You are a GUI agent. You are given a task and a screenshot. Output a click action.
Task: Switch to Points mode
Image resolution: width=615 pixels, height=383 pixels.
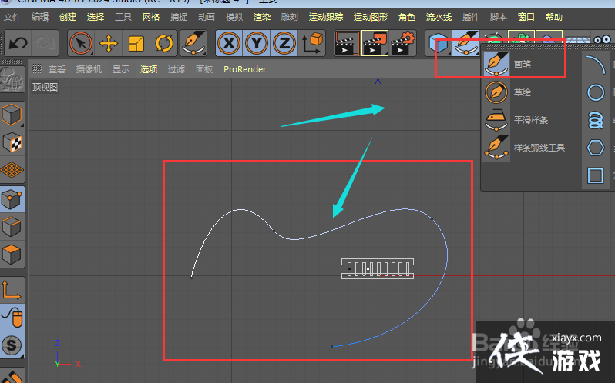12,199
